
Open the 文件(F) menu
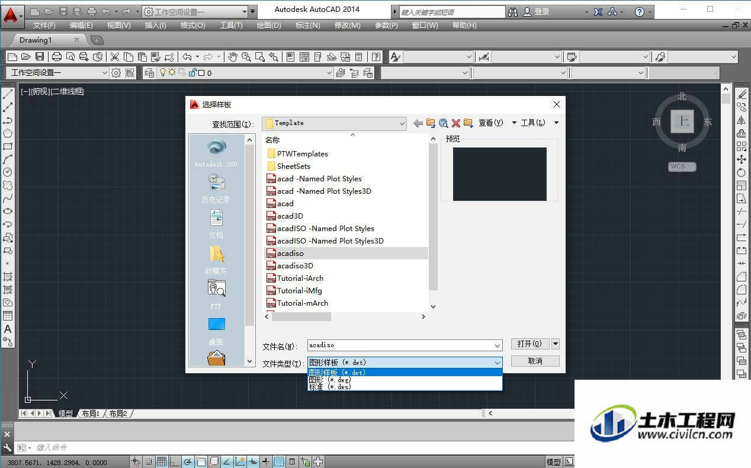[44, 25]
